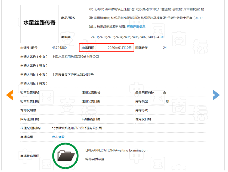
Task: Click the 商品/服务 label
Action: coord(68,18)
